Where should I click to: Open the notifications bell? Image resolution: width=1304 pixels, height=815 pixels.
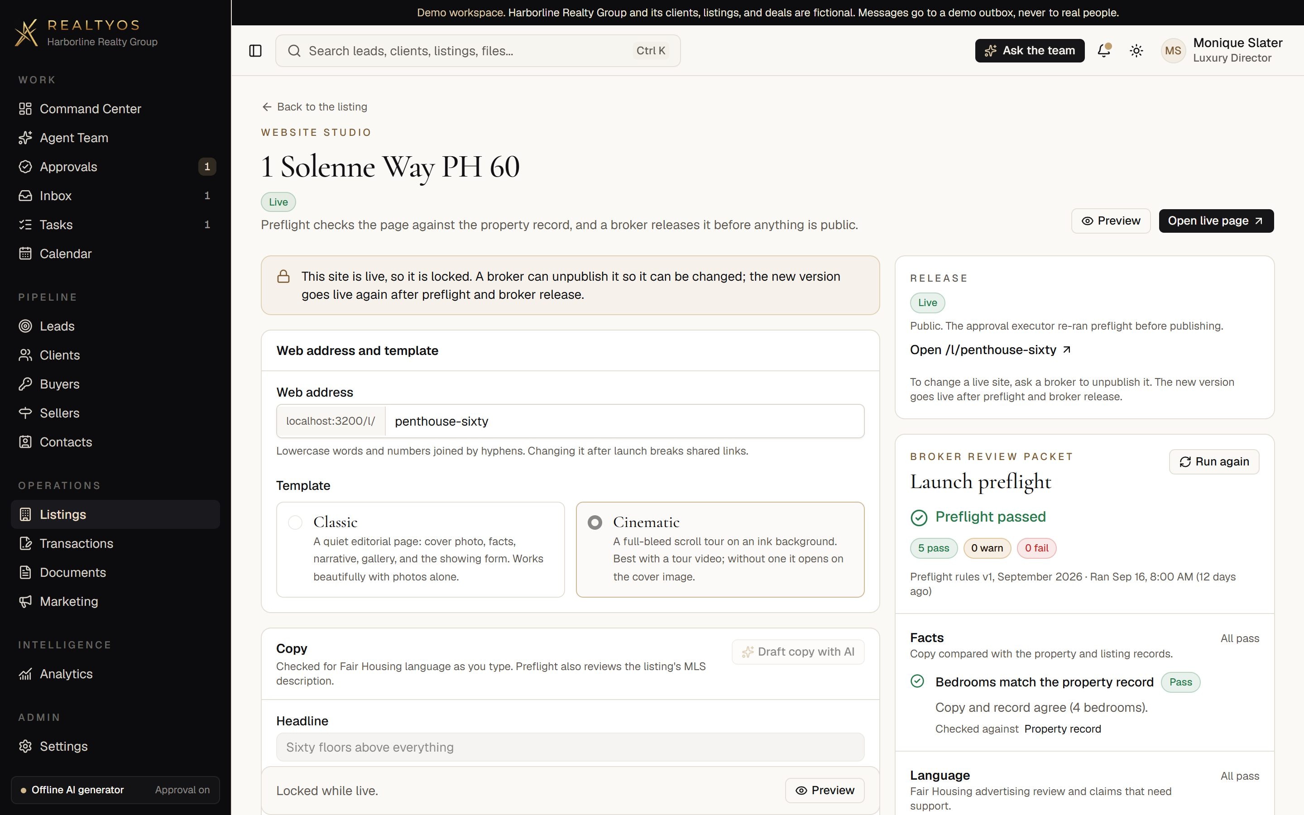click(x=1103, y=51)
